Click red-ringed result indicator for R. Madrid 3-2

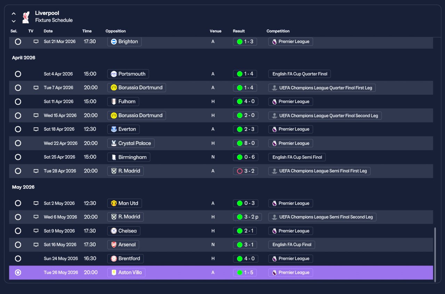pos(240,171)
